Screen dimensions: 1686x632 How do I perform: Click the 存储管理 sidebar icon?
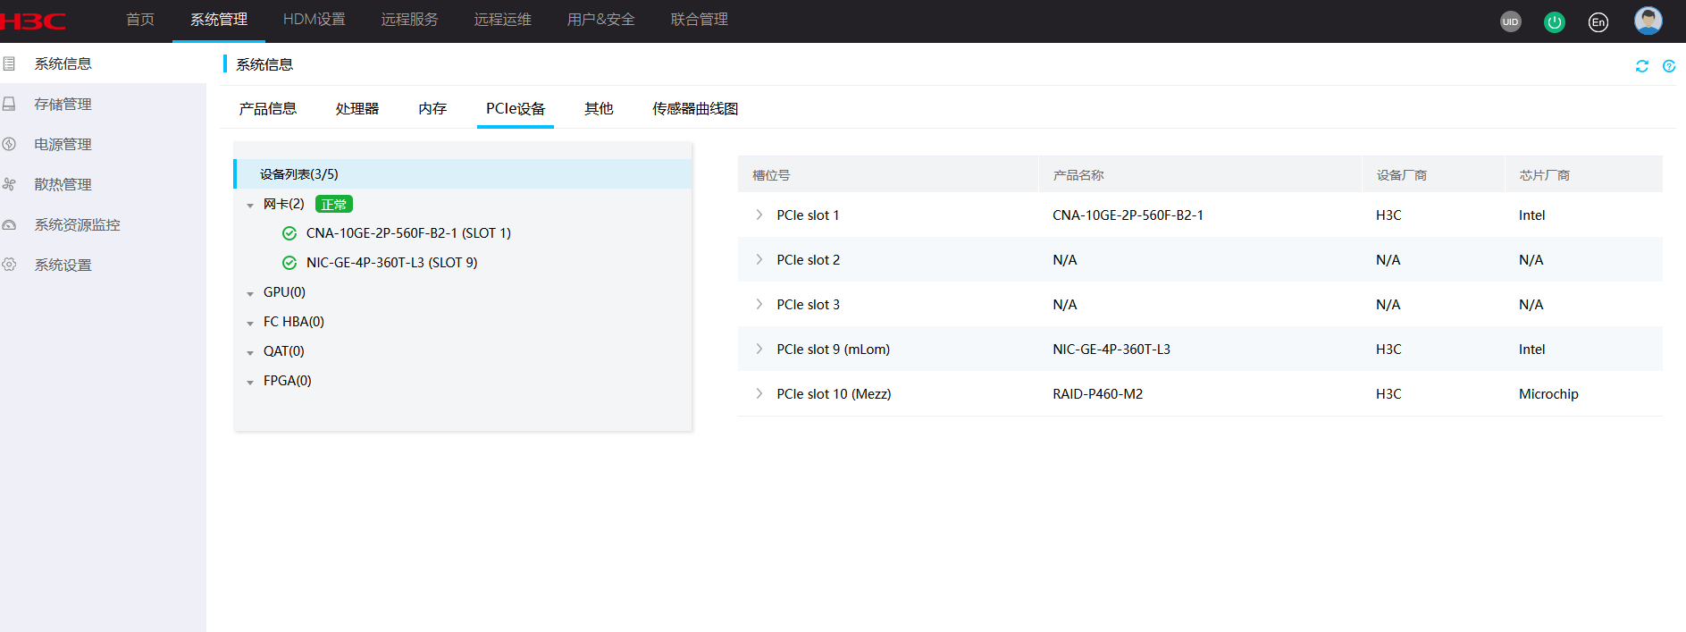(9, 104)
